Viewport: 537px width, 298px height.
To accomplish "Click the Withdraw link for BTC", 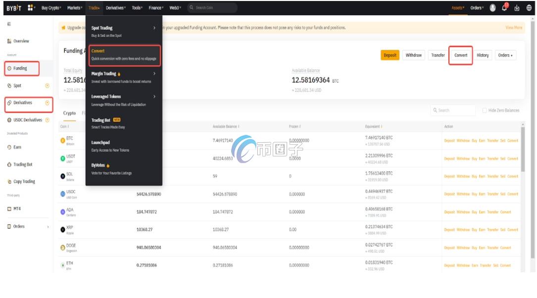I will tap(462, 140).
